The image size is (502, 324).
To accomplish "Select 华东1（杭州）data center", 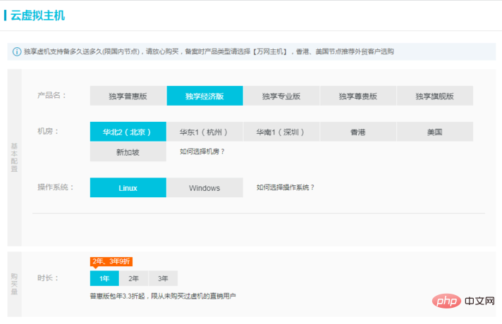I will tap(204, 132).
